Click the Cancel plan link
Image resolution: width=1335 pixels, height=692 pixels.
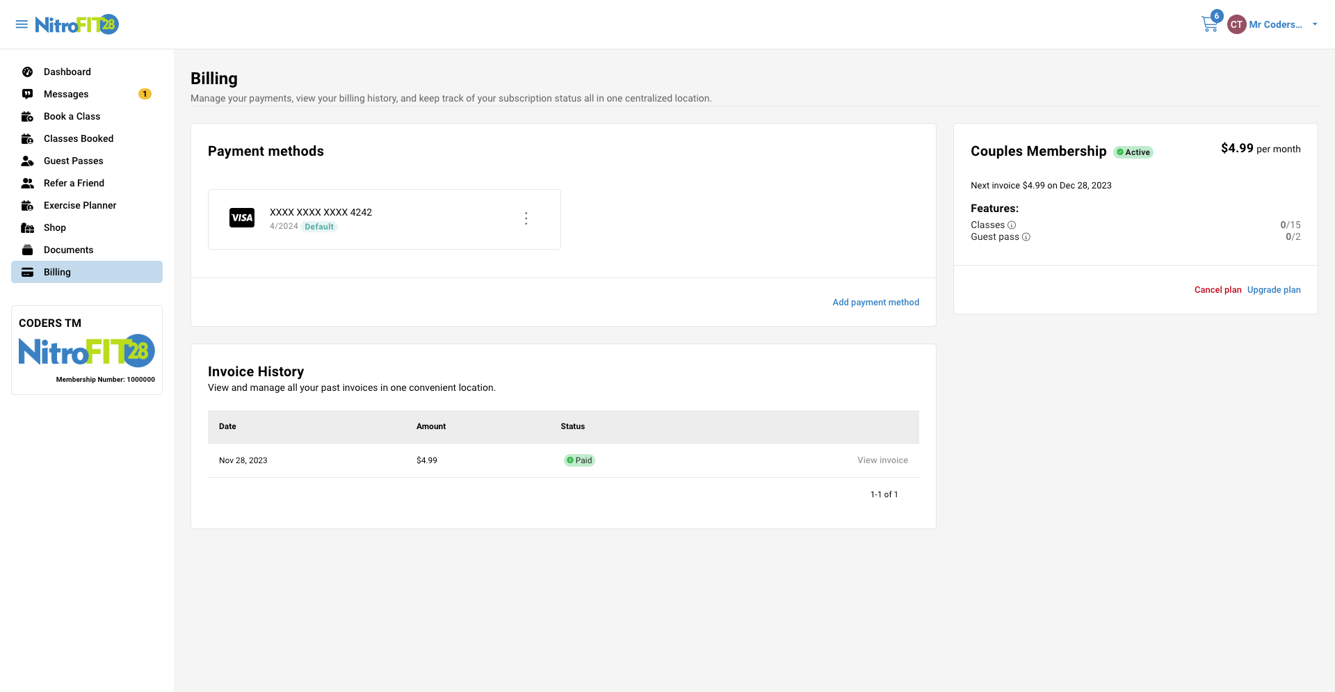1217,289
